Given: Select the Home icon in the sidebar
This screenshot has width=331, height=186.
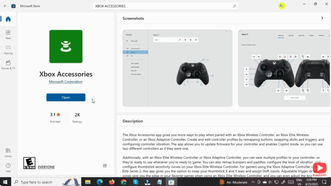Looking at the screenshot, I should coord(8,19).
